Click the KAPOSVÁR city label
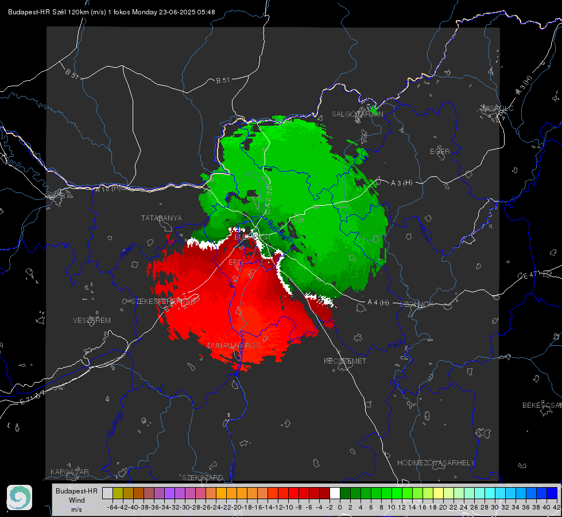 pyautogui.click(x=69, y=472)
